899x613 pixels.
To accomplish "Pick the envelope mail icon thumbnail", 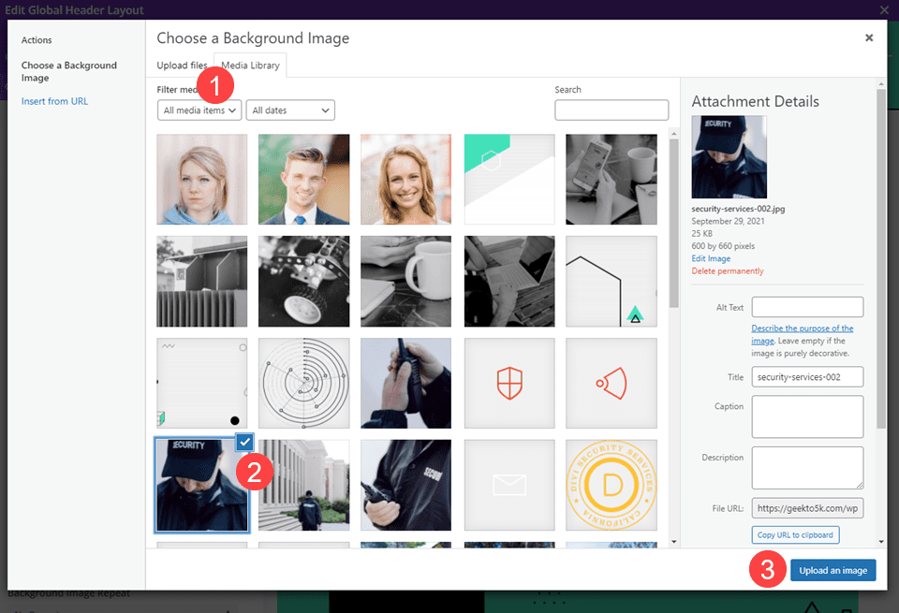I will pos(509,485).
